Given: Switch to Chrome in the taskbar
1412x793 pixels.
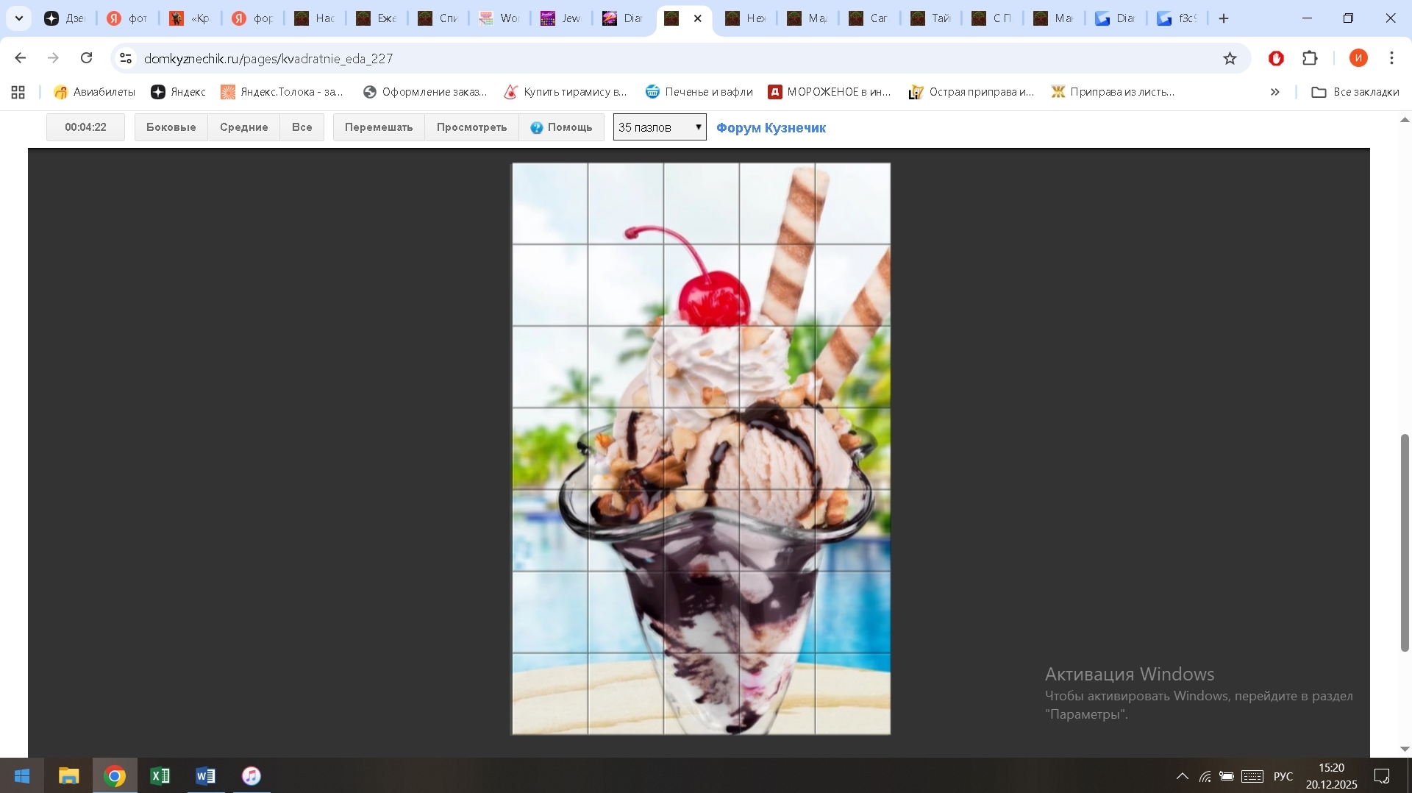Looking at the screenshot, I should pyautogui.click(x=115, y=776).
